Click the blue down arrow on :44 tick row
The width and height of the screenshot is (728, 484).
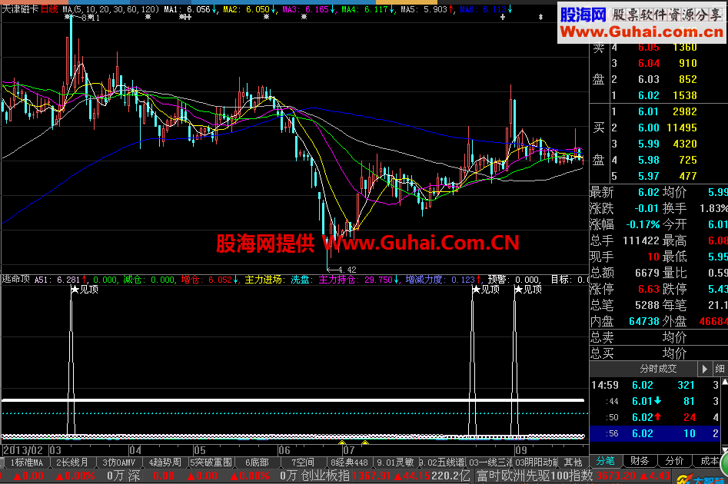pyautogui.click(x=657, y=400)
